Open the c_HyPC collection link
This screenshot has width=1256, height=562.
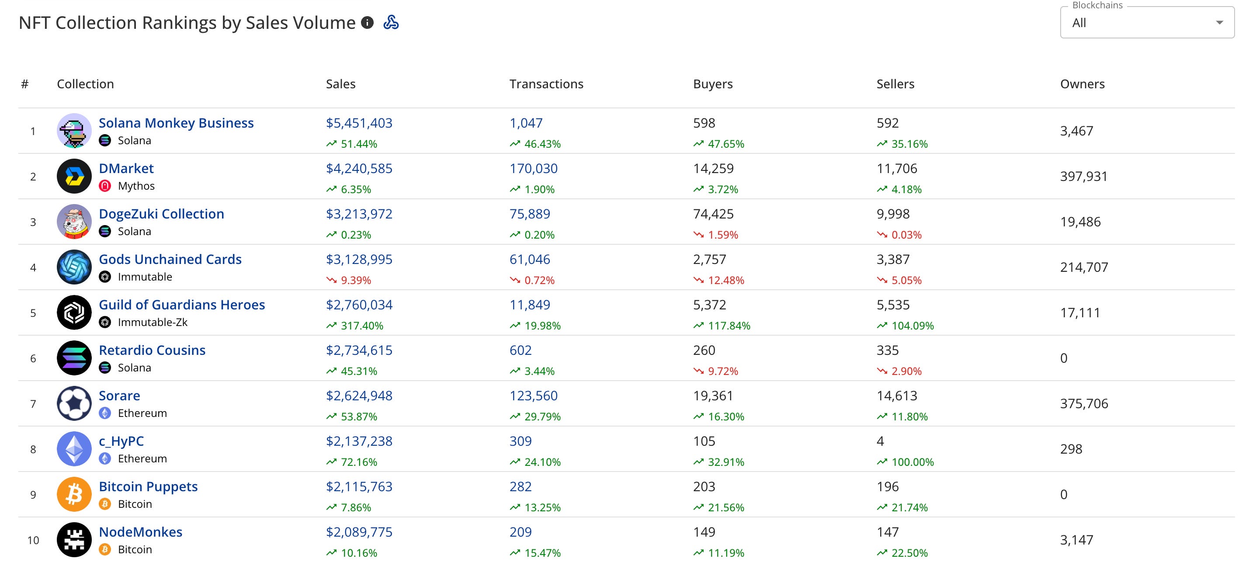(121, 441)
